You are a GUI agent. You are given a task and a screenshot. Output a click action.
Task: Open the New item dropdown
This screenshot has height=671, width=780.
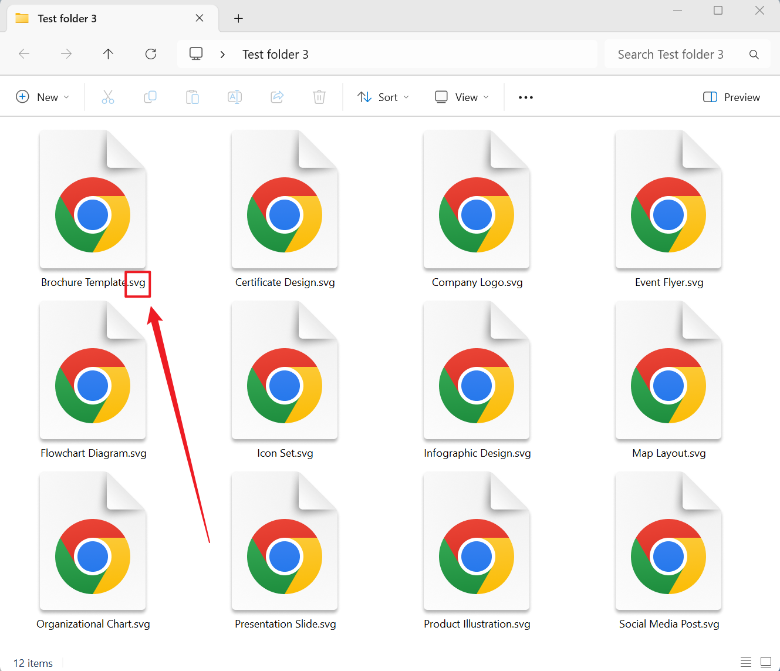(43, 97)
